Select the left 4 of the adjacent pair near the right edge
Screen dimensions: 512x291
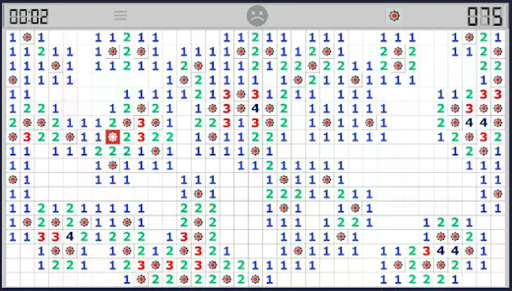pos(469,122)
